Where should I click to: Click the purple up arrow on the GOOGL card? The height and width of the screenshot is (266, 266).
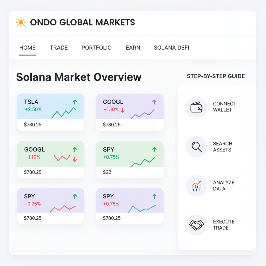154,102
